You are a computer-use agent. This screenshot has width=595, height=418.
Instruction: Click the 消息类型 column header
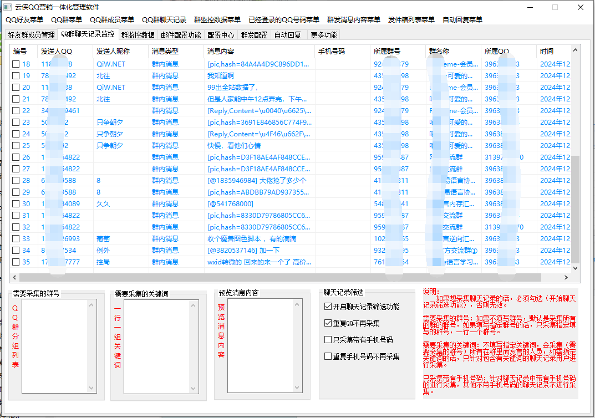pyautogui.click(x=176, y=51)
